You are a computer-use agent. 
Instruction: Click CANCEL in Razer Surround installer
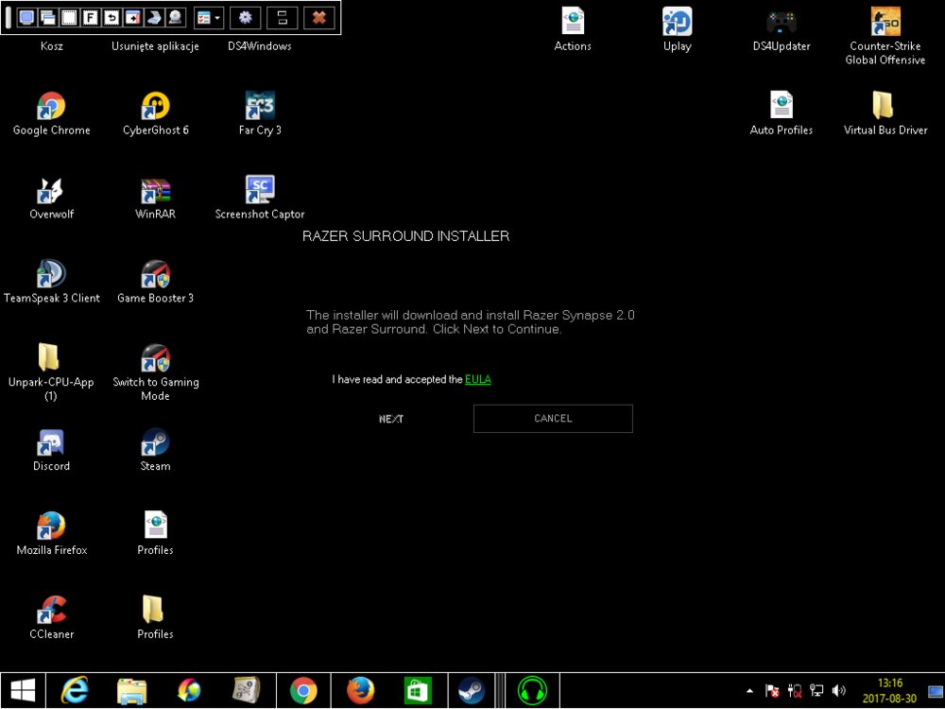click(x=553, y=419)
